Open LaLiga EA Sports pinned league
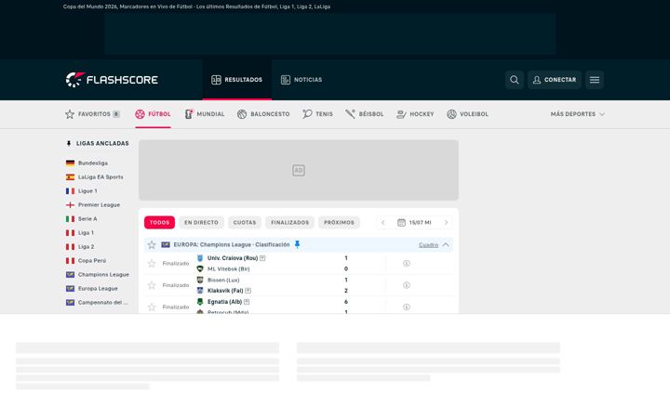This screenshot has height=418, width=670. click(94, 177)
